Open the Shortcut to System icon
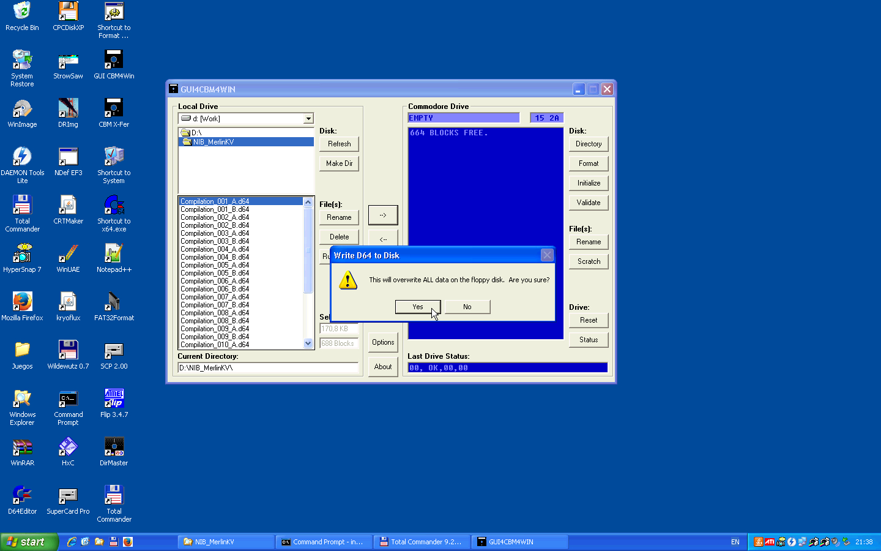 click(x=114, y=165)
